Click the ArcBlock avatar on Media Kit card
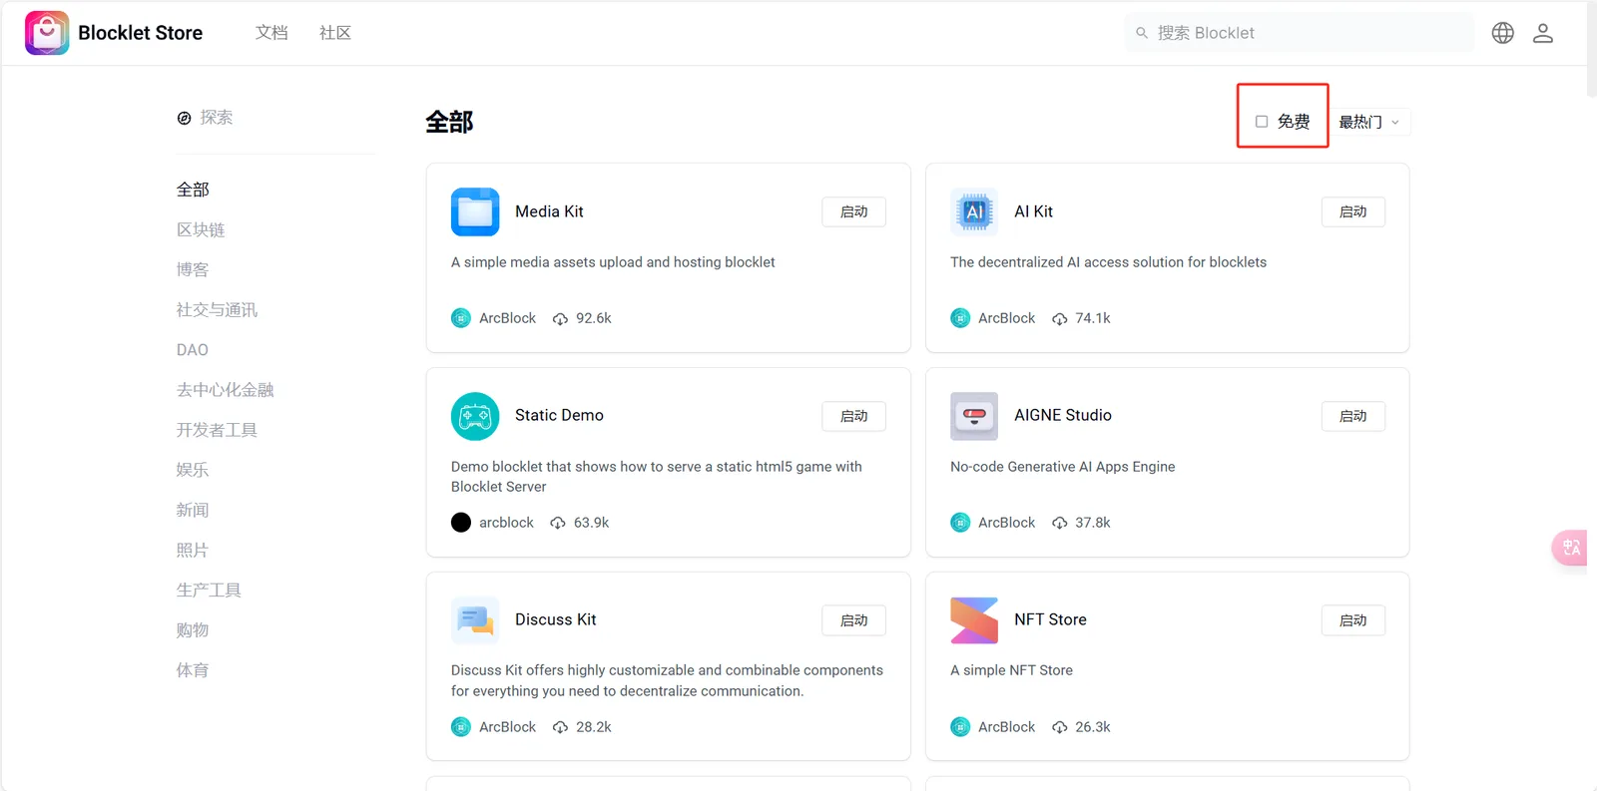The image size is (1597, 791). click(x=461, y=318)
